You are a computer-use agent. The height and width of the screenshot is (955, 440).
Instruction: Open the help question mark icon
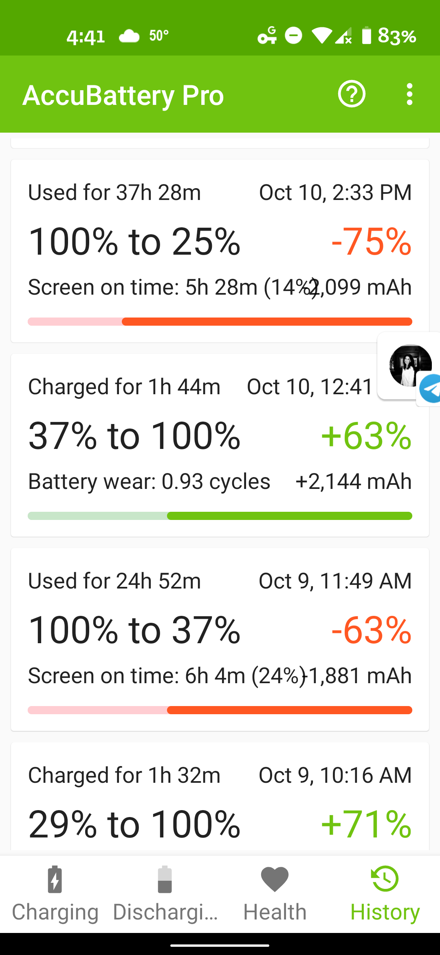(x=352, y=94)
